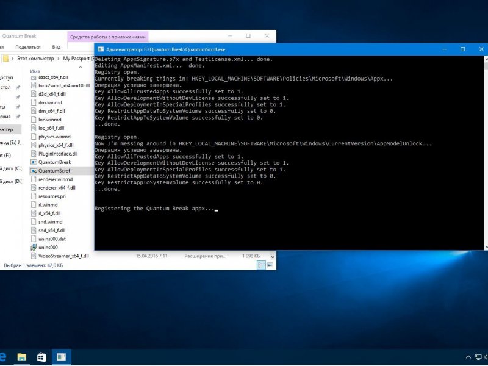Image resolution: width=488 pixels, height=366 pixels.
Task: Click the console vertical scrollbar
Action: pyautogui.click(x=486, y=152)
